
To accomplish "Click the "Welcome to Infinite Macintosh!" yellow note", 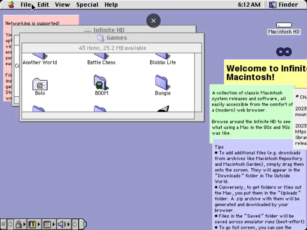I will tap(266, 72).
